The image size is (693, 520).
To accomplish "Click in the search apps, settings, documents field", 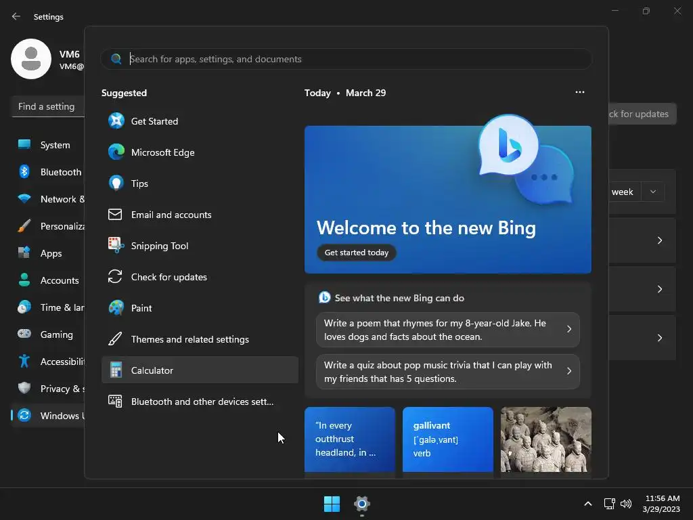I will 346,59.
